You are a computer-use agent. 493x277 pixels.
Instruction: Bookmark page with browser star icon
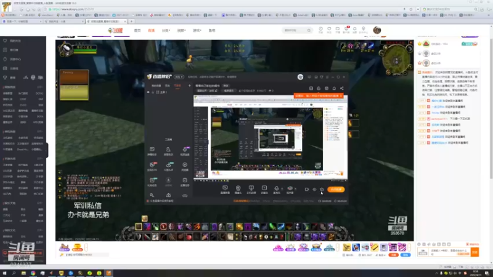tap(410, 9)
